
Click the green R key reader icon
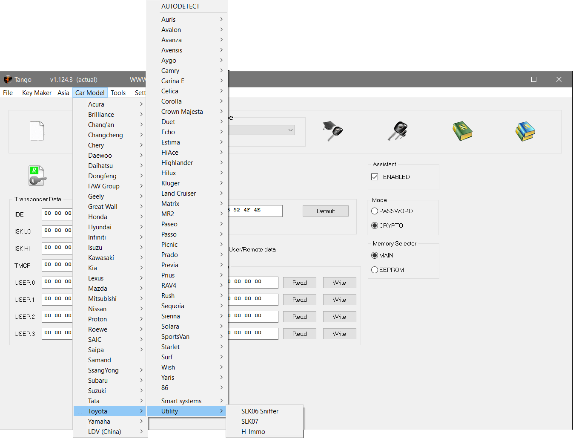37,176
